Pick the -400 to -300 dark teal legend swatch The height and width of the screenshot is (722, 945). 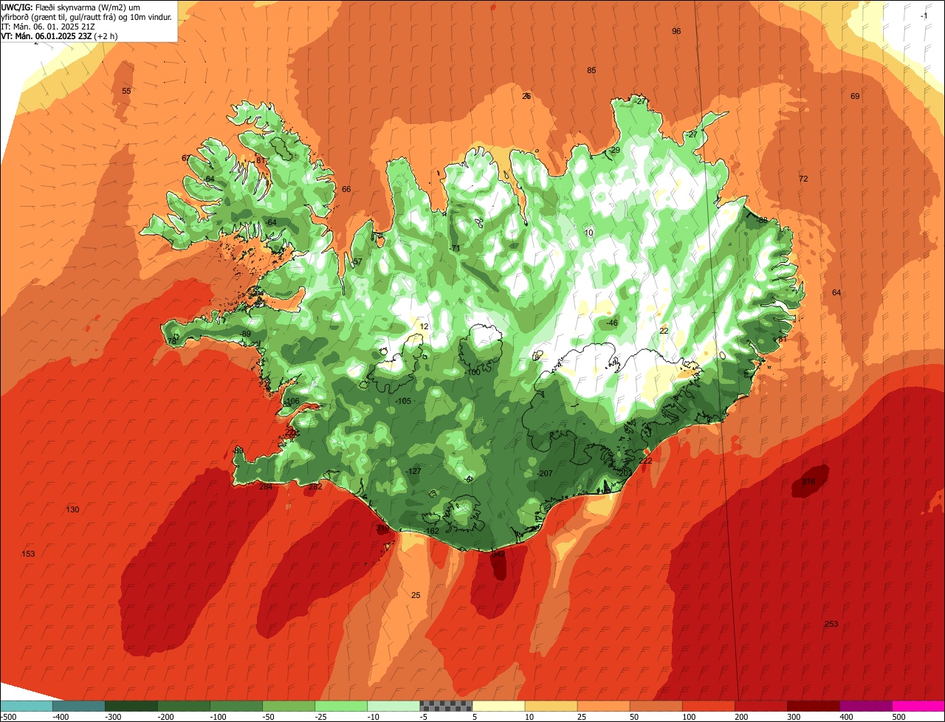tap(78, 706)
